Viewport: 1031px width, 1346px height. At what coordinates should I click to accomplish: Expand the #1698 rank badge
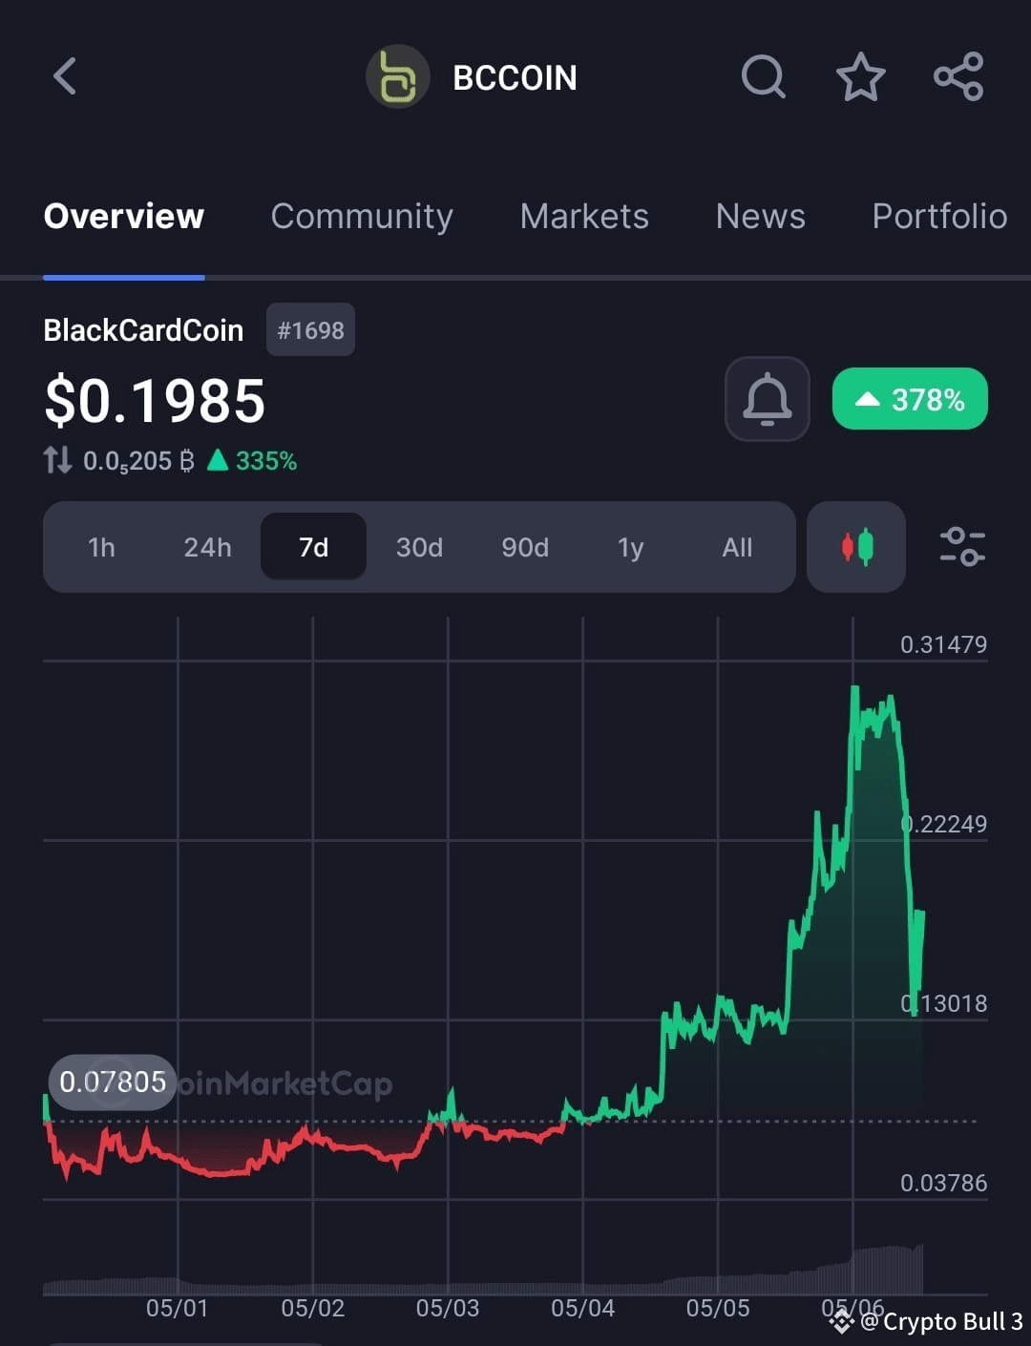[309, 329]
